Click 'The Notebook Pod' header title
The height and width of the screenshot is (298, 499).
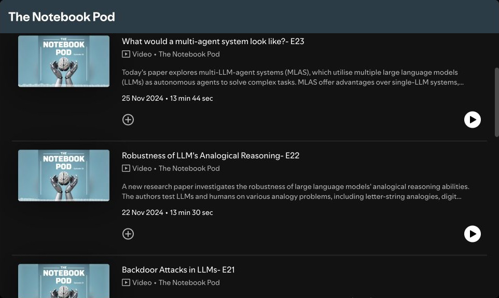[62, 17]
